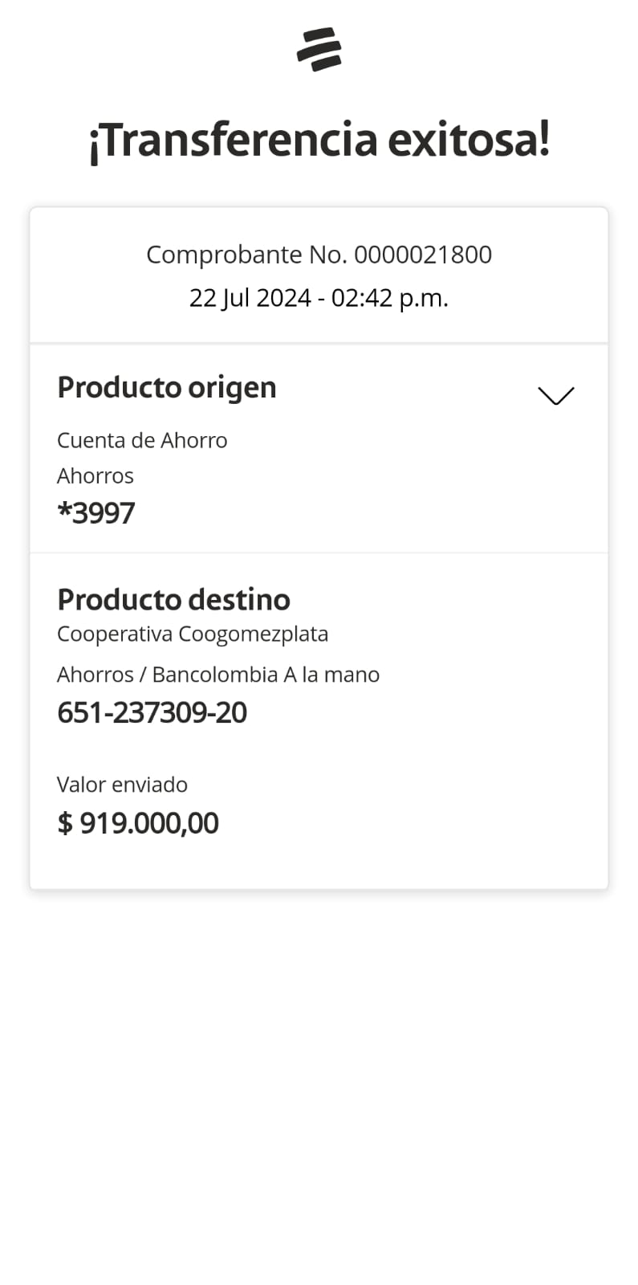Click the word exitosa in the heading
Image resolution: width=638 pixels, height=1285 pixels.
point(468,140)
